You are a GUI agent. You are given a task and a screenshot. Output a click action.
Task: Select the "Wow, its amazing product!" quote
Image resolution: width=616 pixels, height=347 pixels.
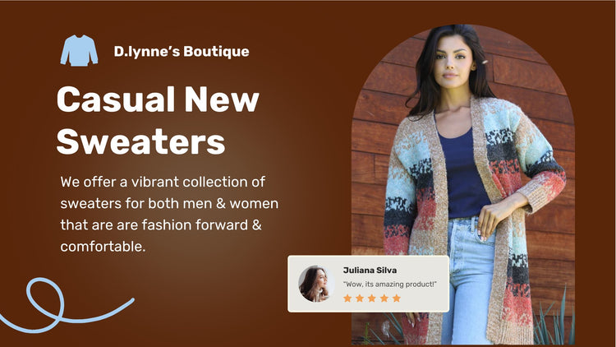click(389, 284)
